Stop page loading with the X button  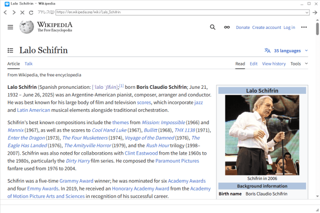pos(22,12)
